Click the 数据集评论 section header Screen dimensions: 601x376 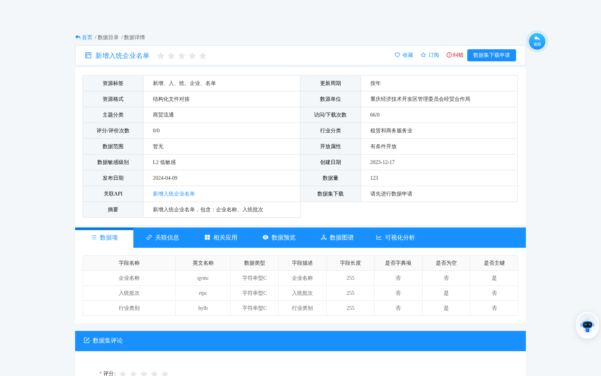pyautogui.click(x=300, y=341)
